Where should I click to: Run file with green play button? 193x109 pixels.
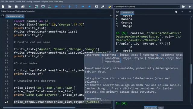[x=30, y=7]
